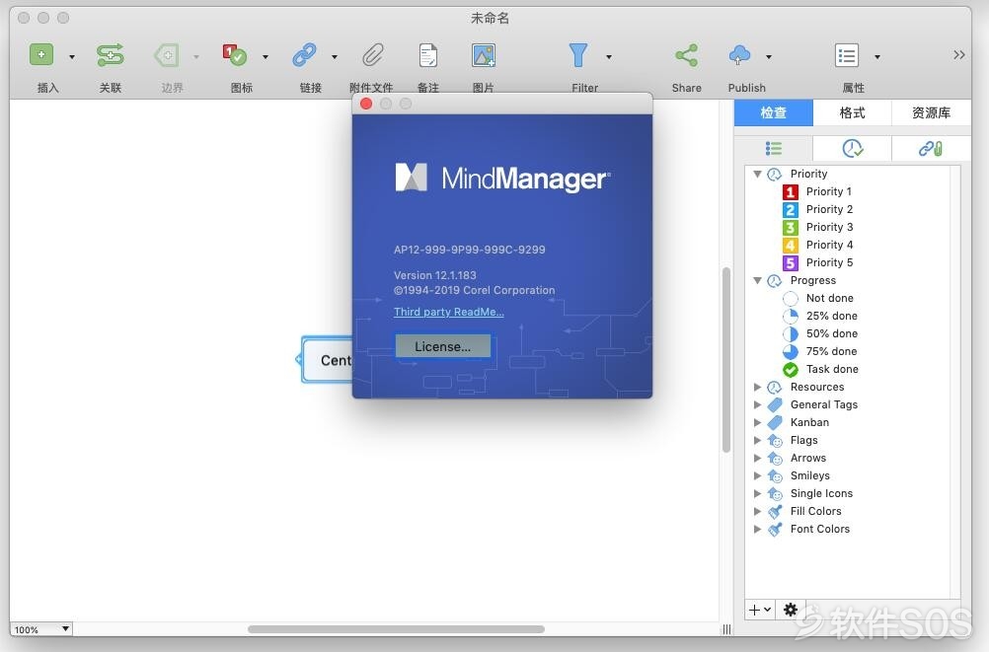
Task: Expand the General Tags group
Action: pos(757,404)
